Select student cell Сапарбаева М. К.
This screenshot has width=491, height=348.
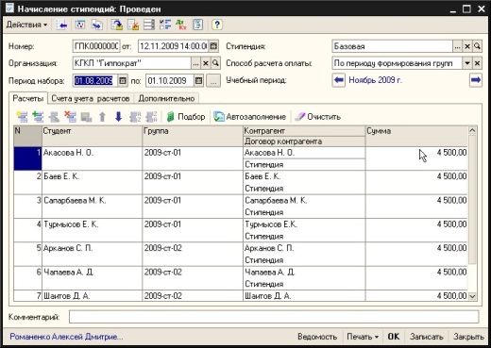92,207
